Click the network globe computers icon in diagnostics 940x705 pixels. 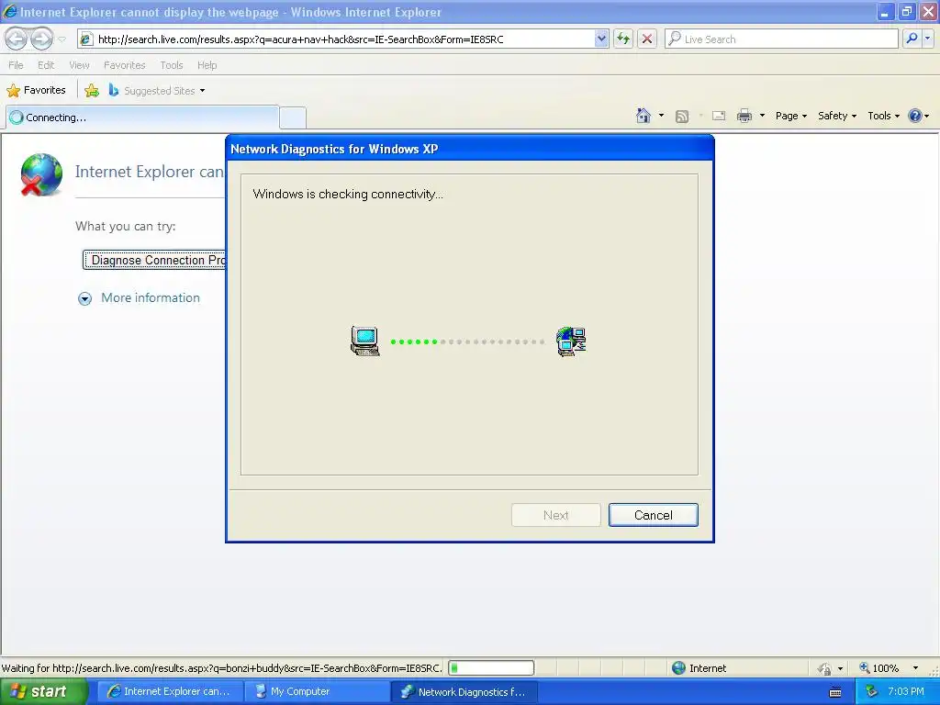tap(571, 341)
